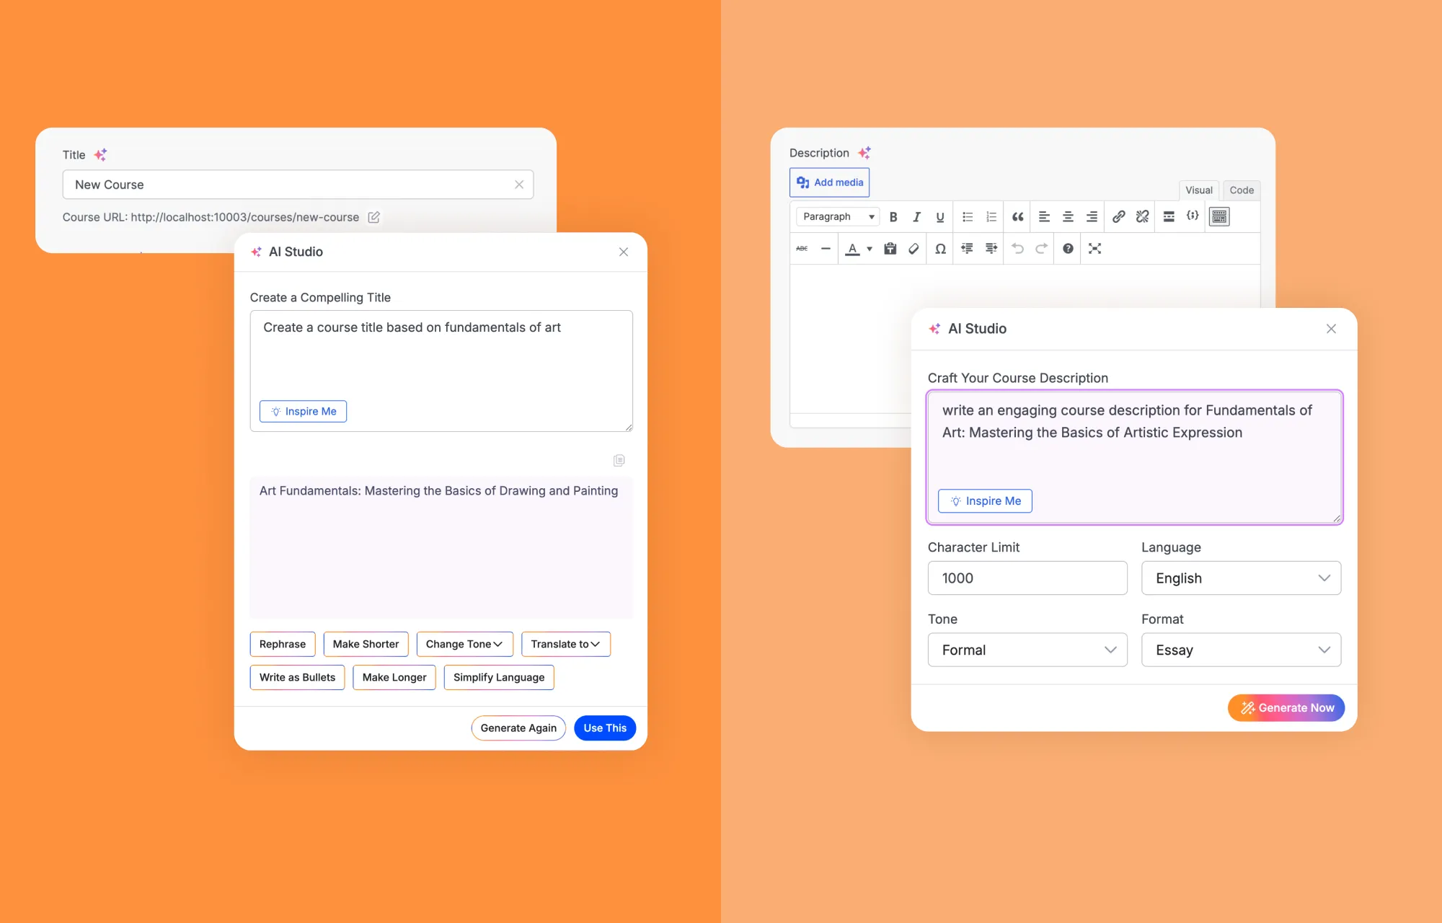Viewport: 1442px width, 923px height.
Task: Toggle the toolbar with the keyboard icon
Action: pos(1219,216)
